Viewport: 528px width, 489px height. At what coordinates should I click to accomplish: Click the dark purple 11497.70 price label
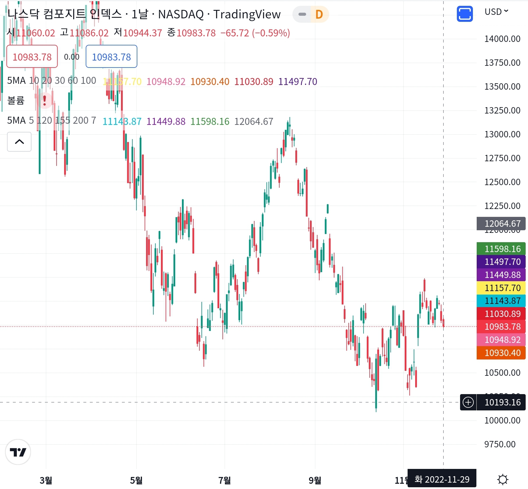coord(501,262)
